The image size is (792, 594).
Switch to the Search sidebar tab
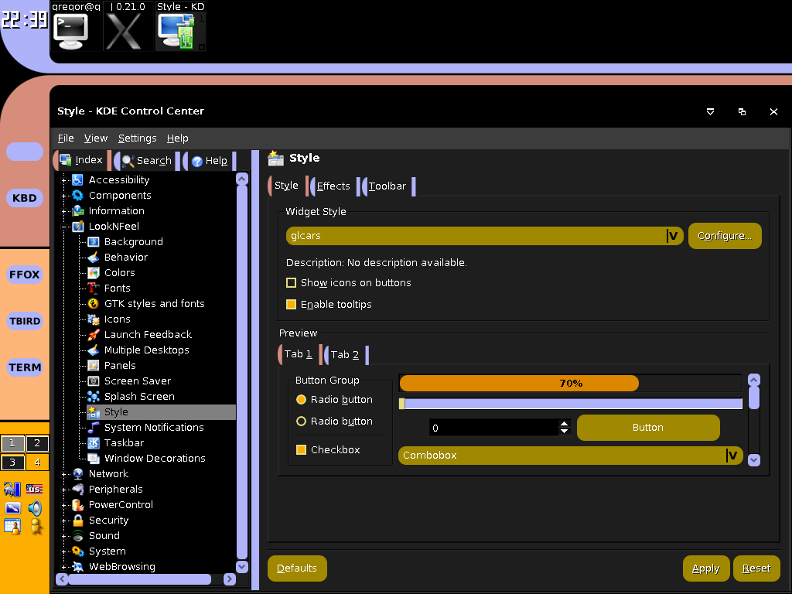point(147,161)
